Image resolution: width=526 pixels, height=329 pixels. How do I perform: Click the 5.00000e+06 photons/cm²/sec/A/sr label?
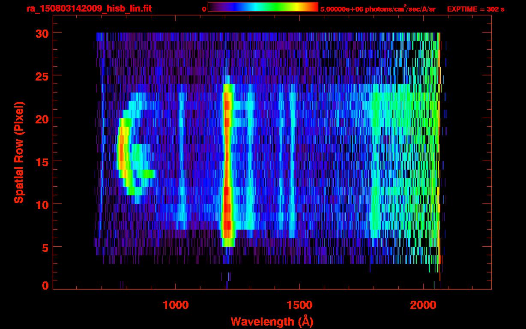pyautogui.click(x=378, y=9)
